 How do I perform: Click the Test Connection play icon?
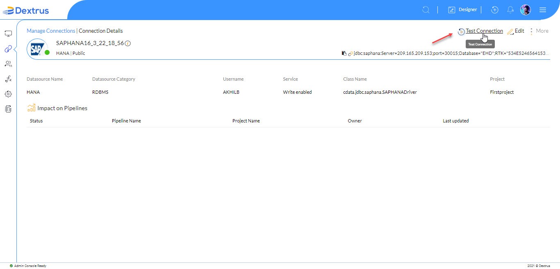pyautogui.click(x=461, y=31)
